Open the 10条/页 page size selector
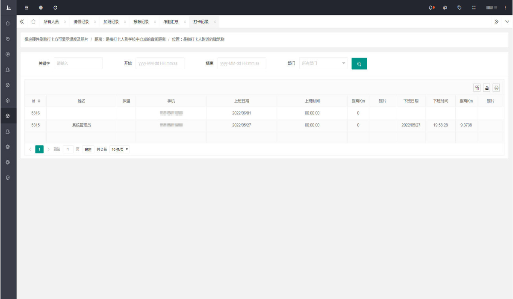 tap(120, 149)
